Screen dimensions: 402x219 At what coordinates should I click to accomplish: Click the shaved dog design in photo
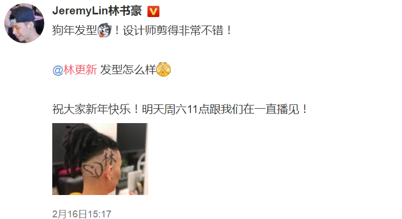tap(93, 171)
